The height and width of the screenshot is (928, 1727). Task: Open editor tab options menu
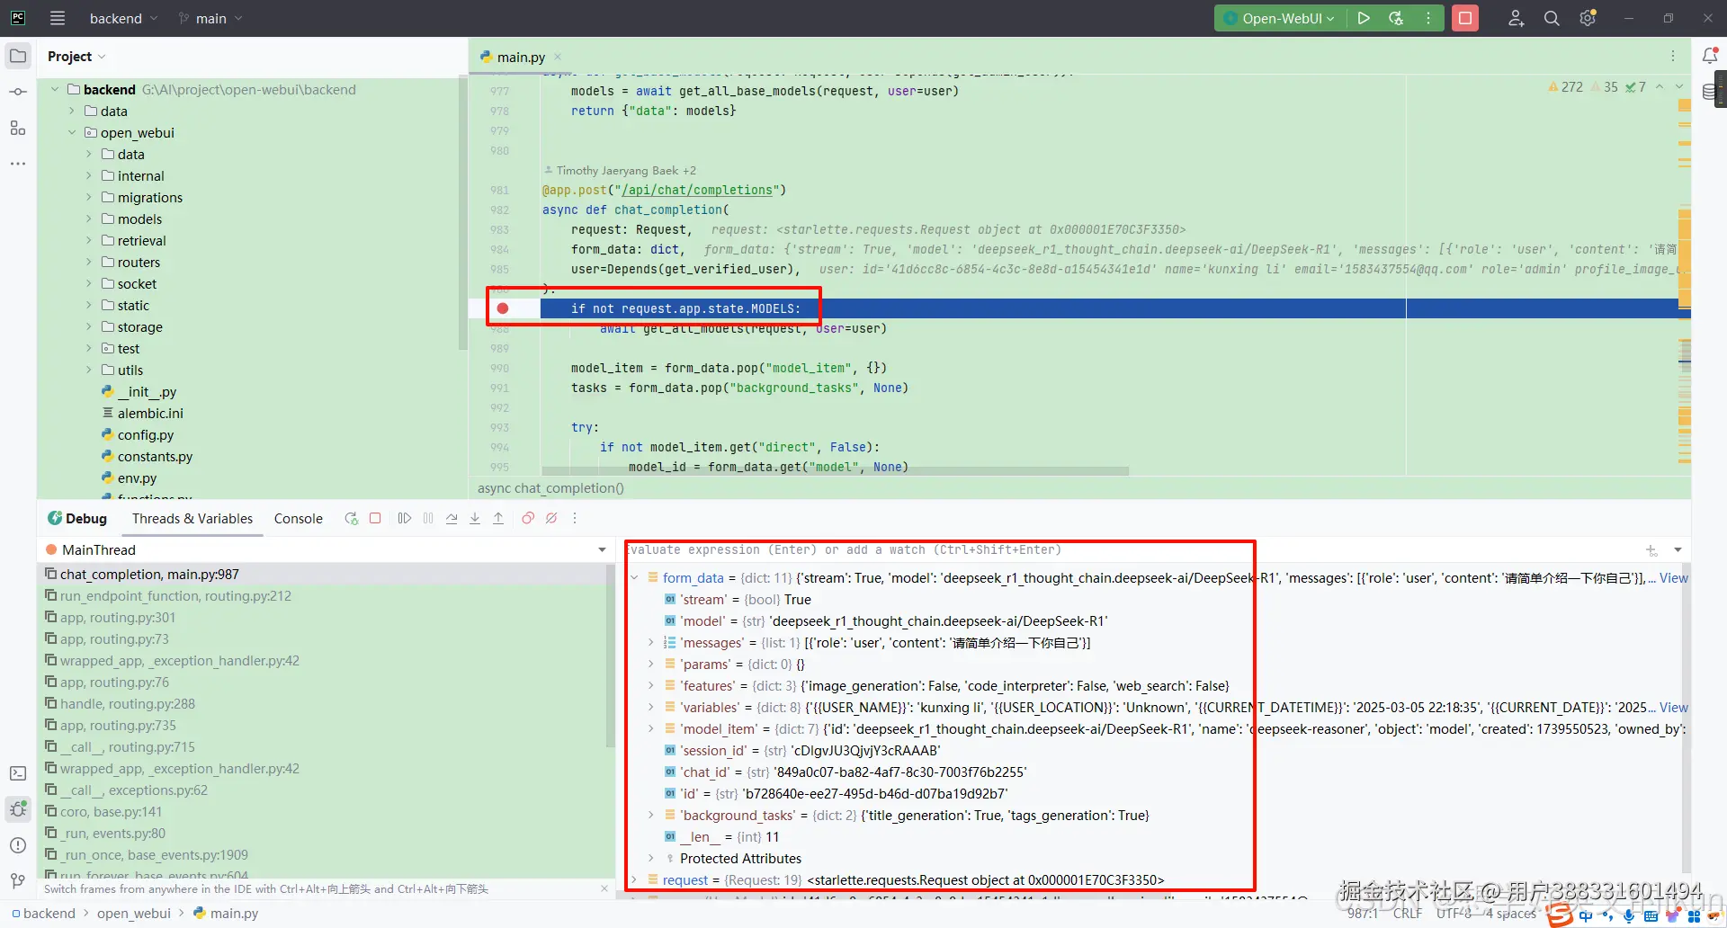pyautogui.click(x=1673, y=57)
